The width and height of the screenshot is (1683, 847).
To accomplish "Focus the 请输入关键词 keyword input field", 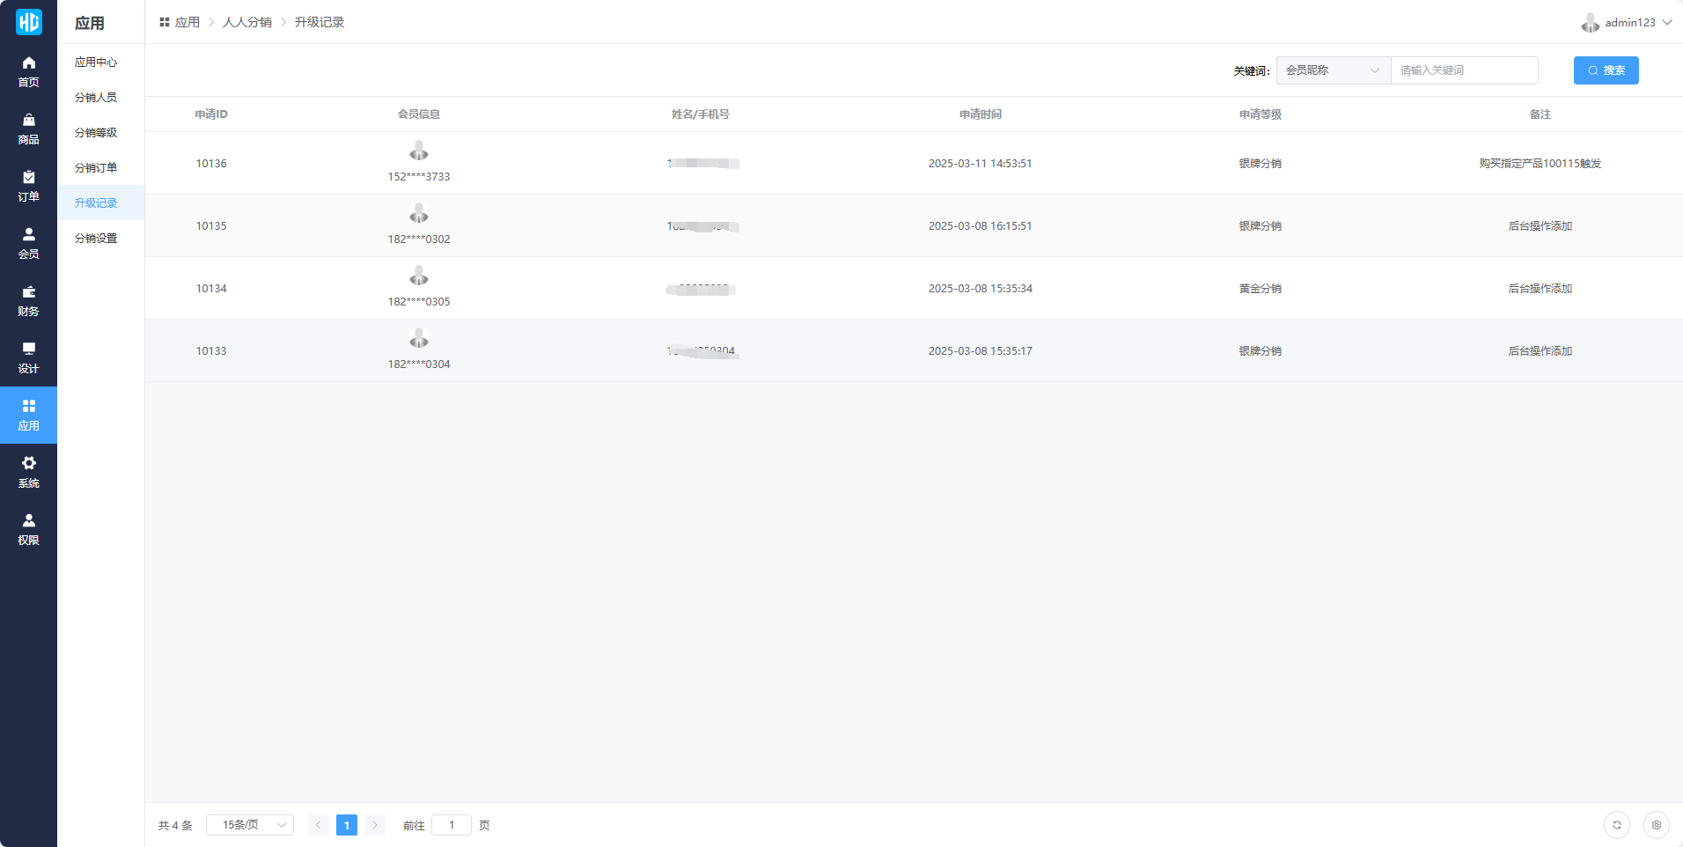I will coord(1464,70).
